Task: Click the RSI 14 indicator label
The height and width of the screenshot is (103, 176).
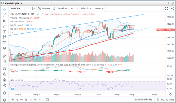Action: [14, 80]
